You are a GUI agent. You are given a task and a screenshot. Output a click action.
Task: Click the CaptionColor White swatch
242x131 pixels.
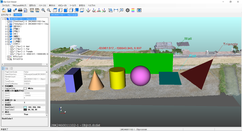click(25, 88)
